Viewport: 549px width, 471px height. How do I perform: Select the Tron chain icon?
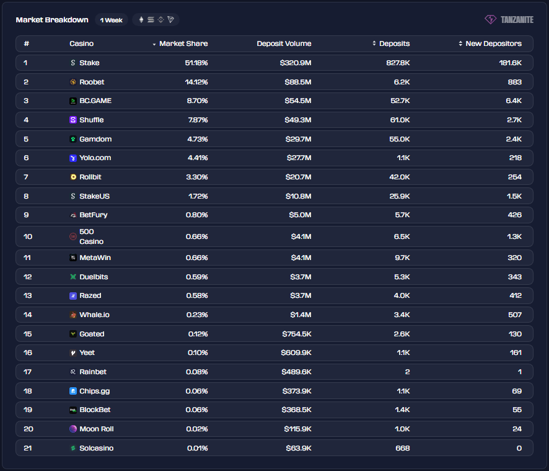pos(170,20)
